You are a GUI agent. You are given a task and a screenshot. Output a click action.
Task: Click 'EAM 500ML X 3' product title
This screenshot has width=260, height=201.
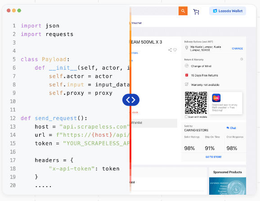147,42
